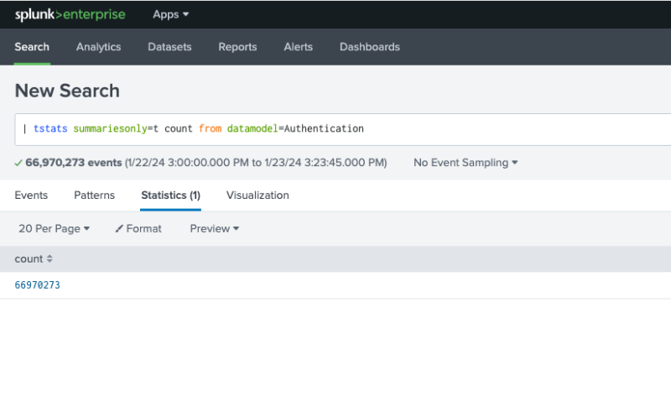Open the Reports page
671x396 pixels.
pos(237,47)
